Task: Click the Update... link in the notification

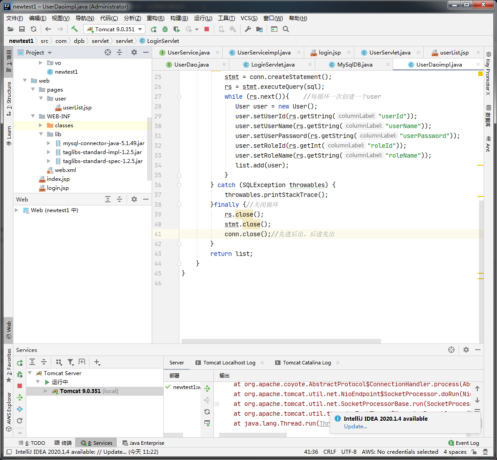Action: 356,427
